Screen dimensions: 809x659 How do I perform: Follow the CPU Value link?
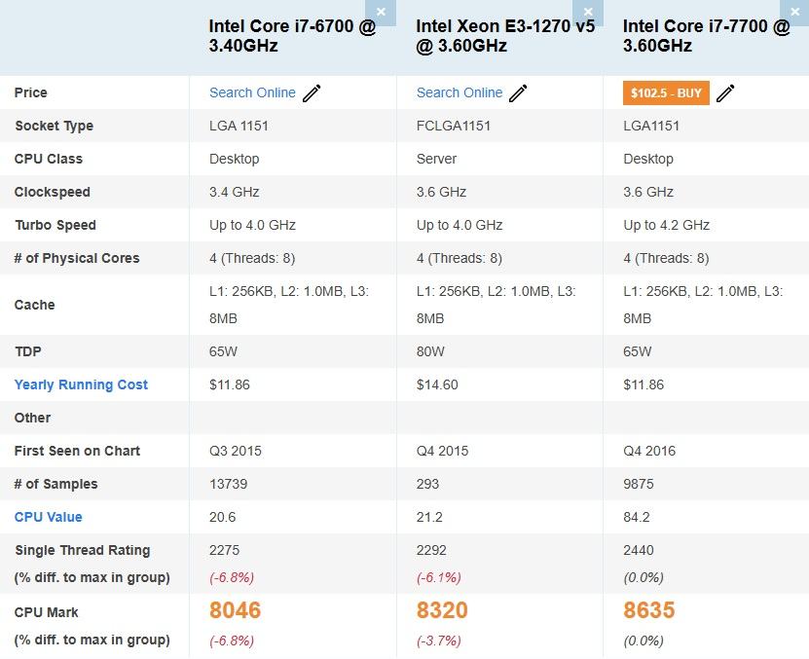(x=48, y=517)
